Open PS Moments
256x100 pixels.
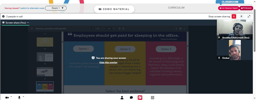[x=246, y=8]
